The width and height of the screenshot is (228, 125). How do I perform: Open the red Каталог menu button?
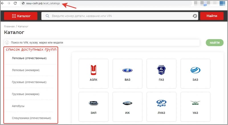[21, 16]
